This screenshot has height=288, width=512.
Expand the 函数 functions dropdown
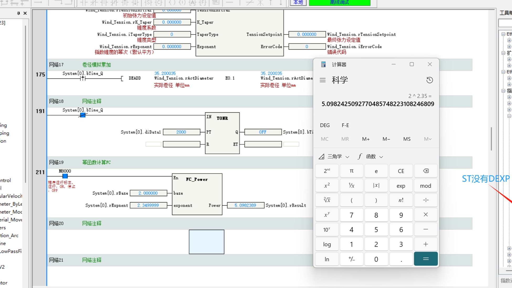(371, 157)
